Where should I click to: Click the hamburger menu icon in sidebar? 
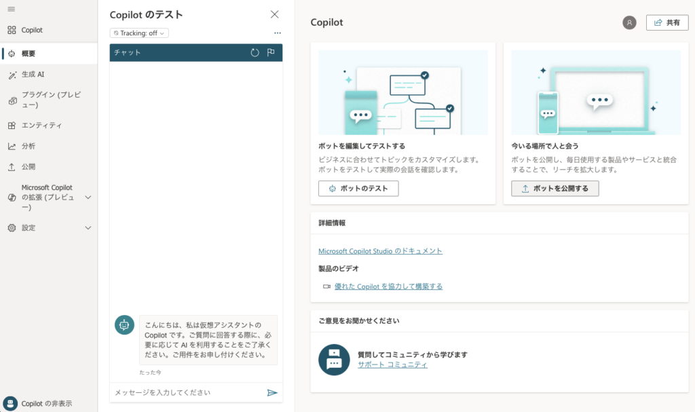point(11,9)
